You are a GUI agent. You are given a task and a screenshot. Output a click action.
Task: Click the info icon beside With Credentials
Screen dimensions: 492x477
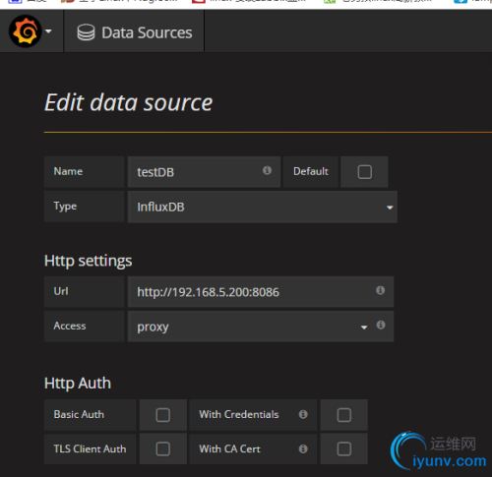pos(303,414)
